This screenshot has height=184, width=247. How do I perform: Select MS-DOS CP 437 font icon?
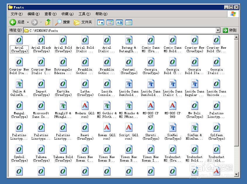coord(151,106)
